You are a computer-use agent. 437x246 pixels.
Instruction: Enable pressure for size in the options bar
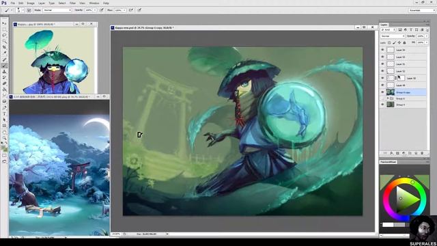pos(139,10)
